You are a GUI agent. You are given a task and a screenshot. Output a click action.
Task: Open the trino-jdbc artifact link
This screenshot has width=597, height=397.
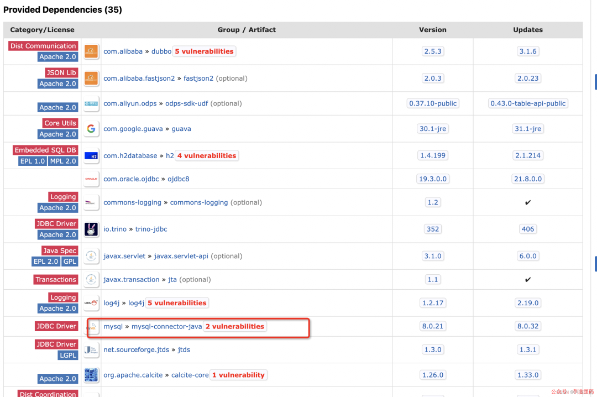coord(151,229)
